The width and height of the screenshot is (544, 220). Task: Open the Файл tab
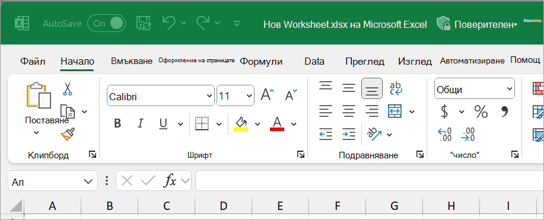(x=33, y=62)
